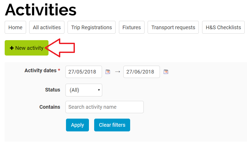Switch to Trip Registrations

[x=92, y=27]
